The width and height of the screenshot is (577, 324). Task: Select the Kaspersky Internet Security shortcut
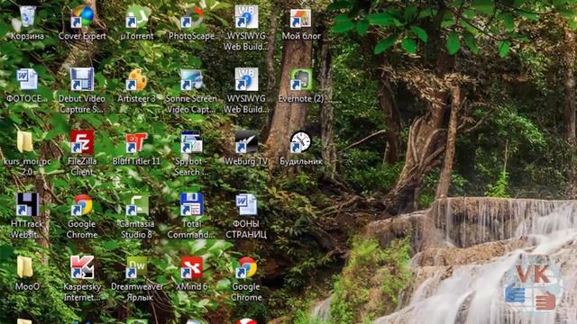coord(82,267)
